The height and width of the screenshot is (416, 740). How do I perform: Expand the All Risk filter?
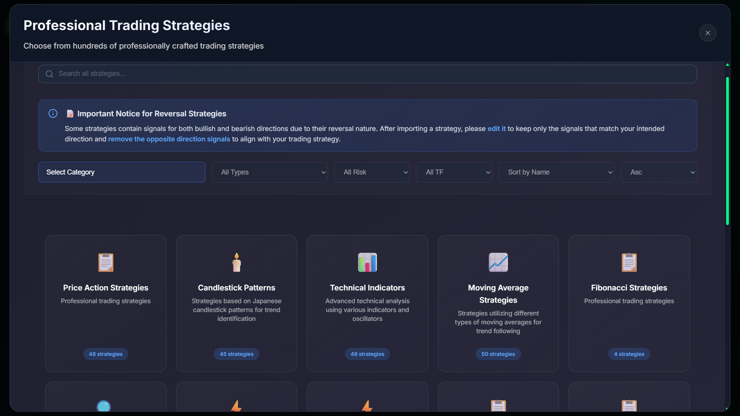pyautogui.click(x=372, y=172)
